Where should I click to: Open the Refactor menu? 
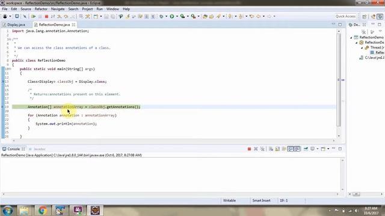(41, 9)
